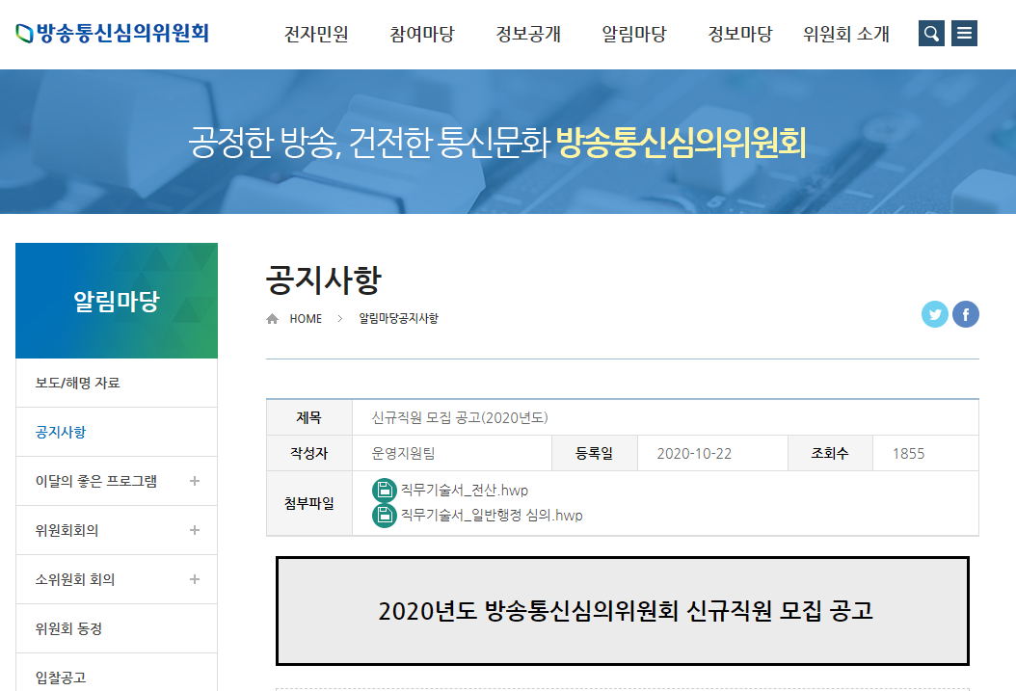1016x691 pixels.
Task: Open 정보공개 top menu
Action: (x=528, y=34)
